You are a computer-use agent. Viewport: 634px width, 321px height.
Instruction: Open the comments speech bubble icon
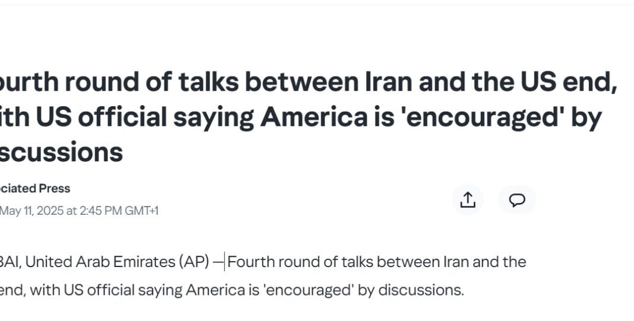coord(516,200)
